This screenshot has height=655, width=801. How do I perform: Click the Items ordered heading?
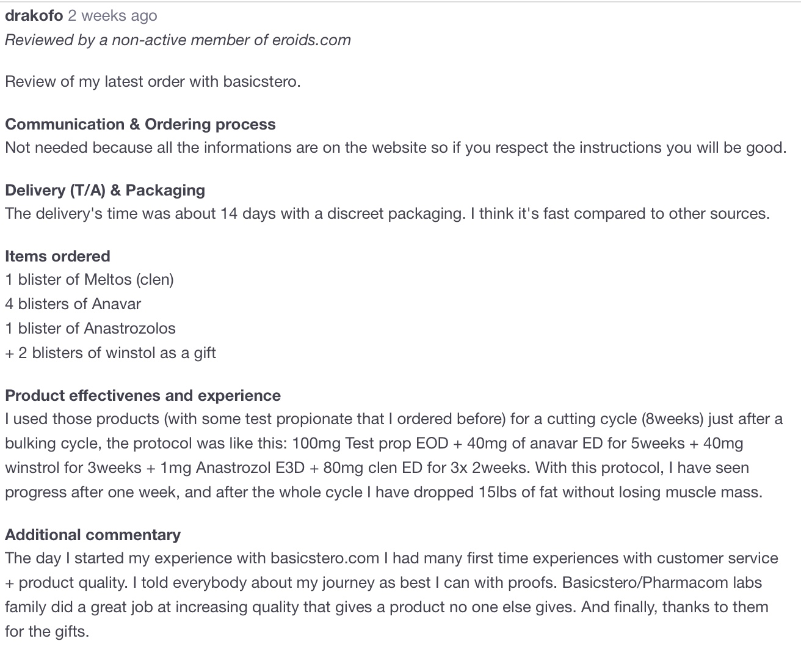pos(57,257)
